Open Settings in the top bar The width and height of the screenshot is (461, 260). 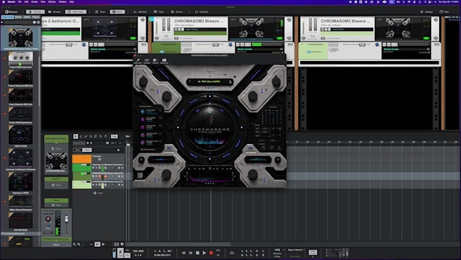[x=426, y=12]
